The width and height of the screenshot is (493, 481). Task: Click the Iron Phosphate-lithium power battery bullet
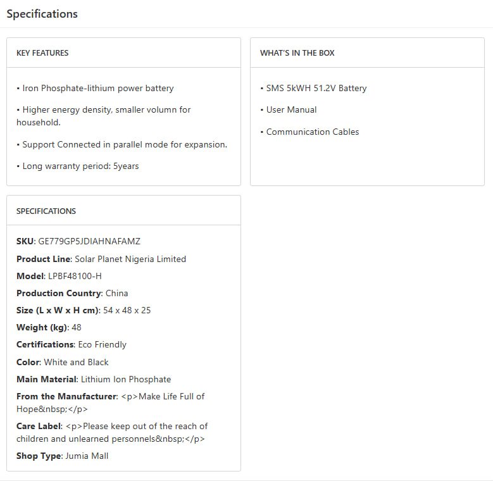(97, 89)
